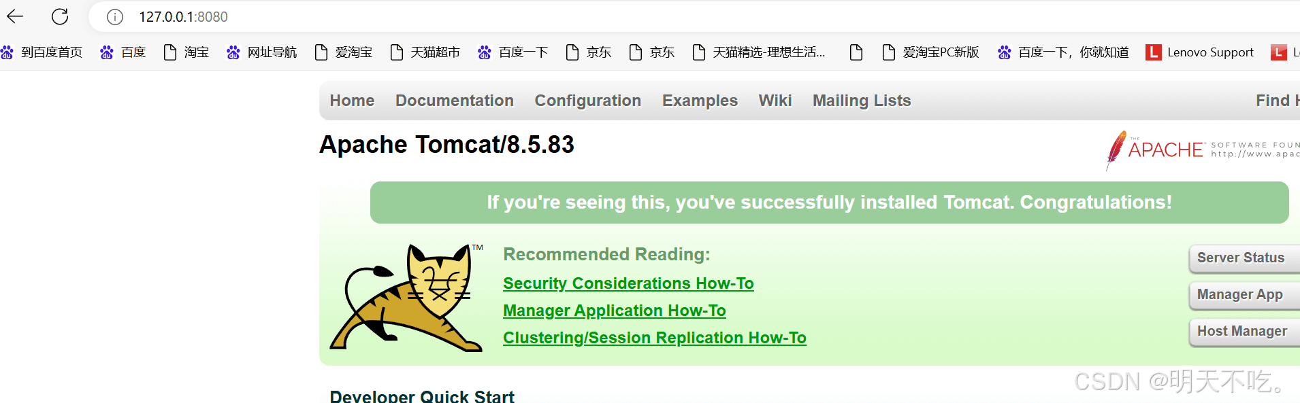1300x403 pixels.
Task: Click the Server Status button
Action: click(1241, 258)
